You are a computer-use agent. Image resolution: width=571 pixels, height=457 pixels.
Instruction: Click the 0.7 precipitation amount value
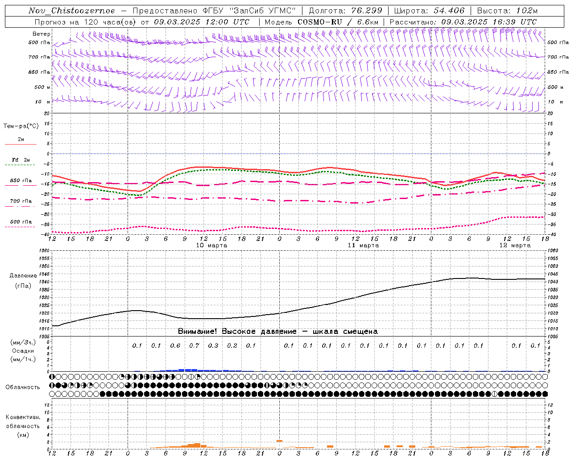(194, 345)
